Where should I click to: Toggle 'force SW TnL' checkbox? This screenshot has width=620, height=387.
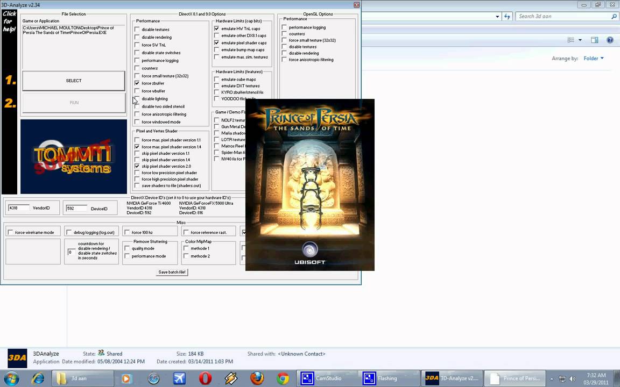pyautogui.click(x=137, y=45)
